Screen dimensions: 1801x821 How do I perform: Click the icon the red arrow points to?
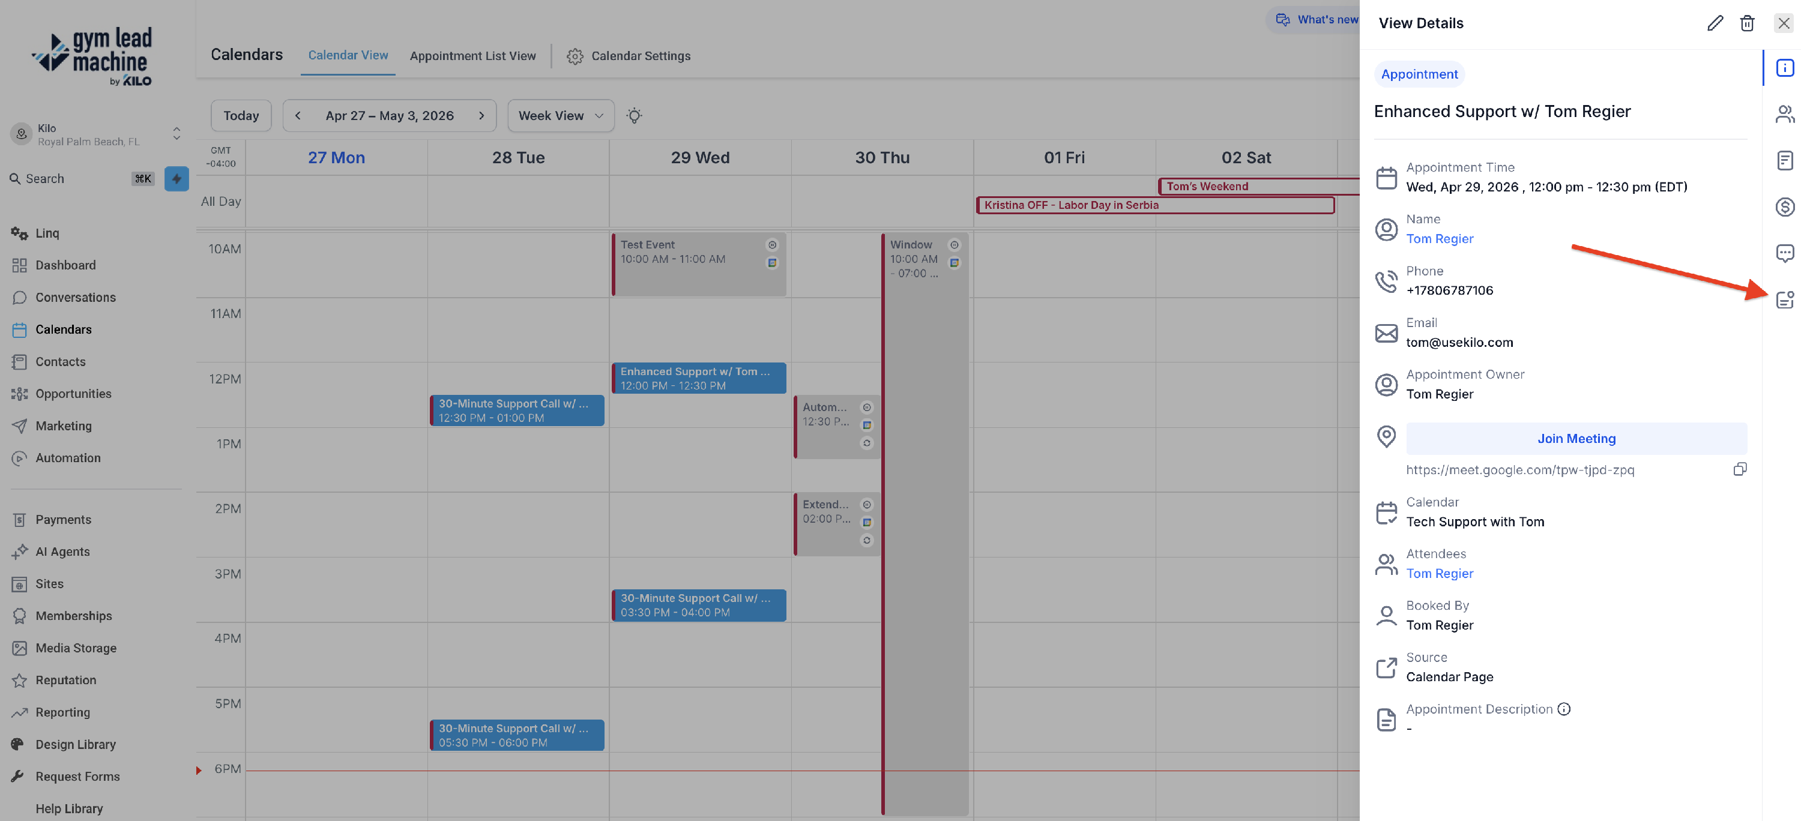[x=1784, y=299]
